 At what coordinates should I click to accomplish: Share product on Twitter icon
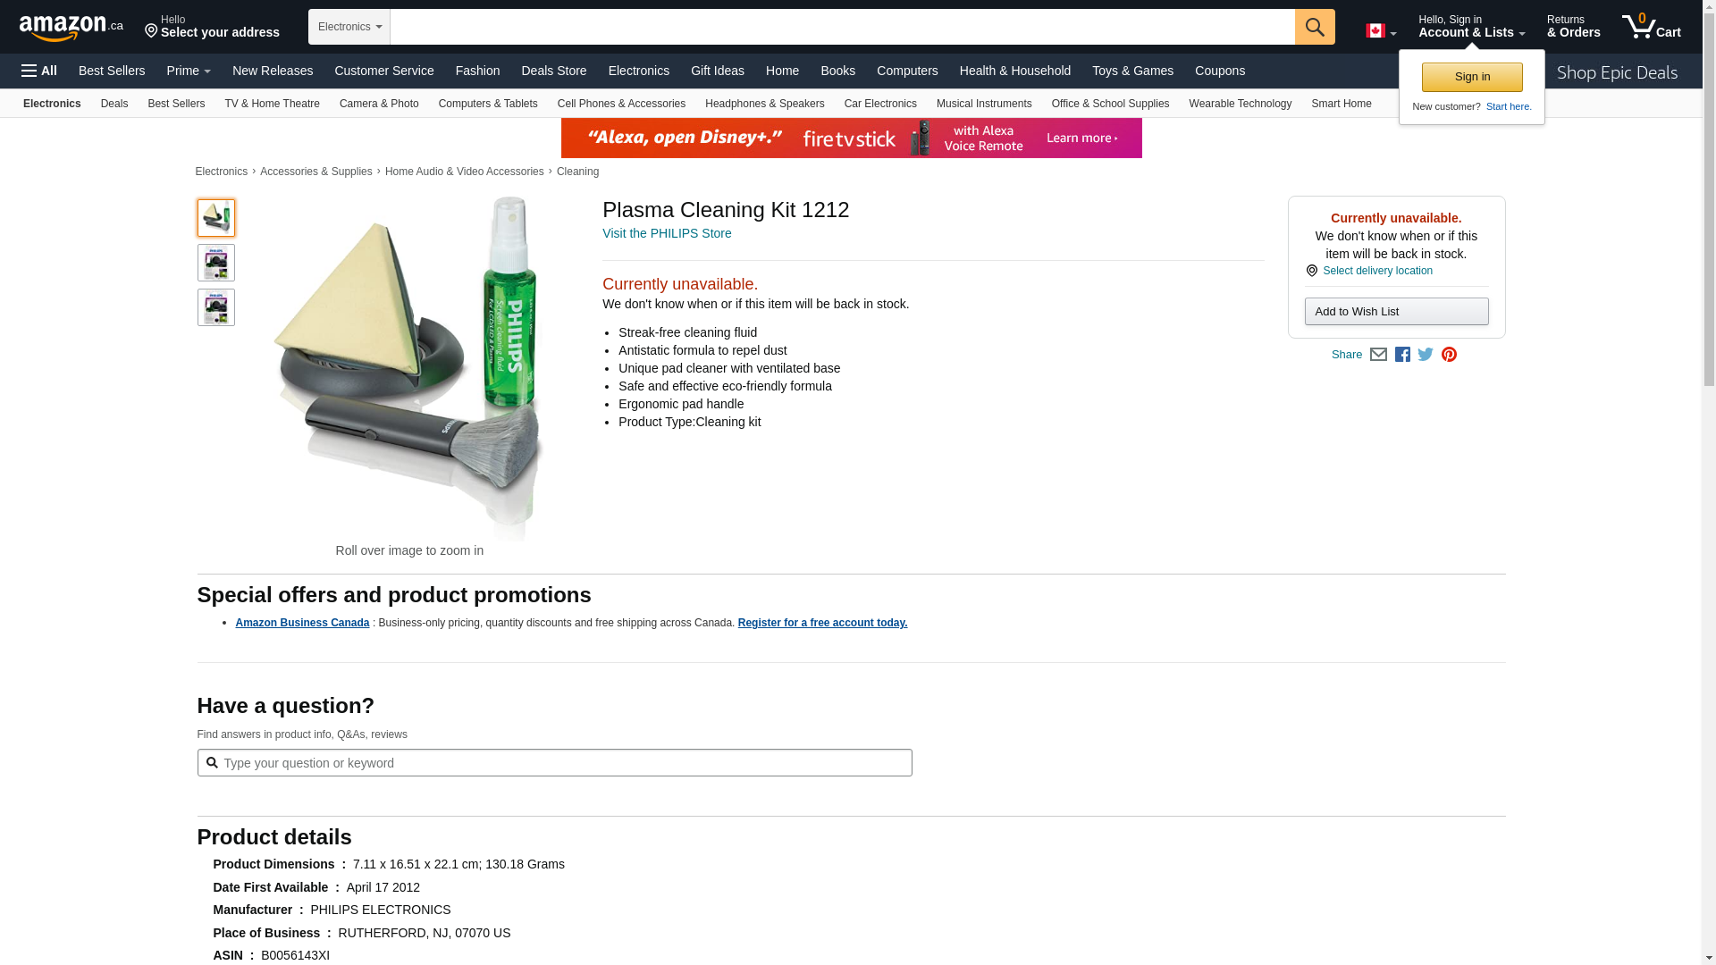click(1426, 355)
